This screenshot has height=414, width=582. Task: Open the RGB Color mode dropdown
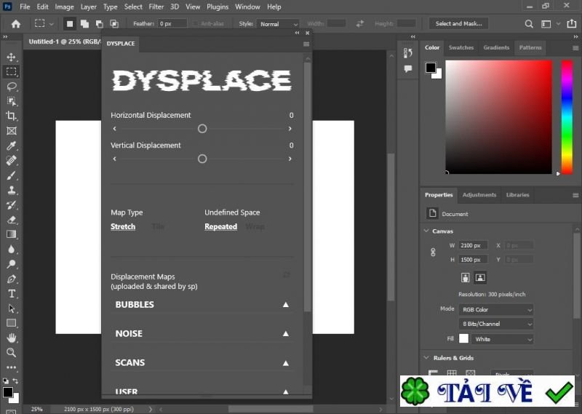click(x=496, y=309)
